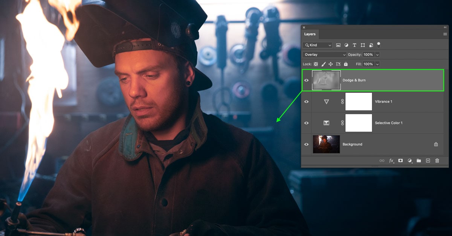Click the Link Layers chain icon

coord(382,161)
